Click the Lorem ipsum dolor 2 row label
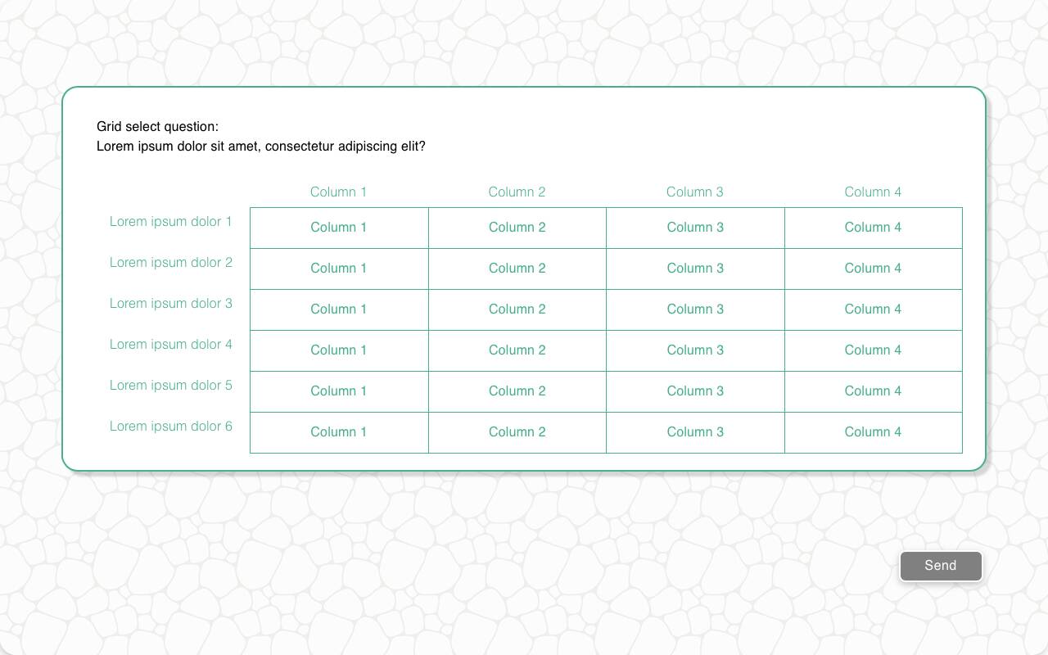The width and height of the screenshot is (1048, 655). (171, 262)
